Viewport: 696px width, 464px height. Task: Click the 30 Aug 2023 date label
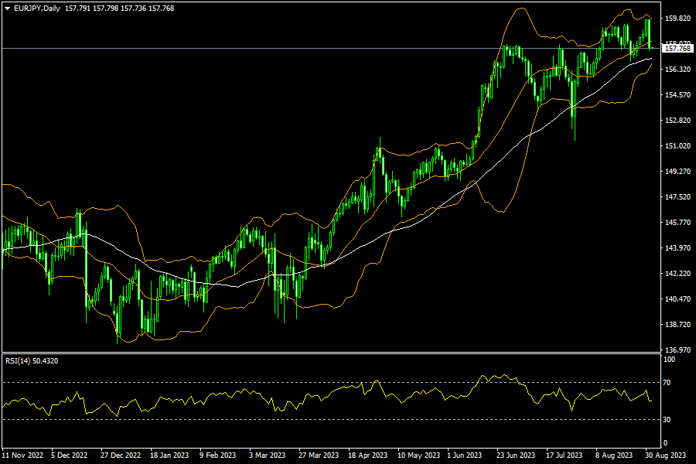click(x=665, y=455)
